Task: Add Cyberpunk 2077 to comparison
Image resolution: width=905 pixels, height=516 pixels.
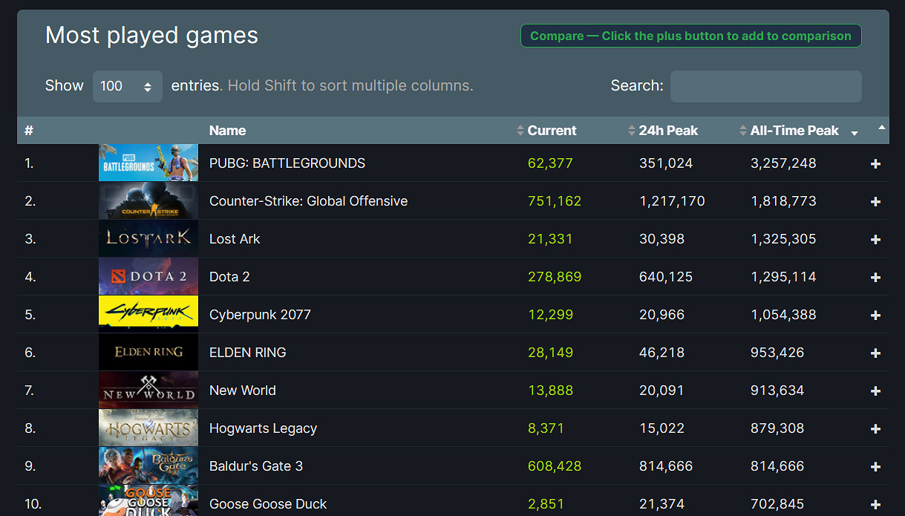Action: tap(875, 314)
